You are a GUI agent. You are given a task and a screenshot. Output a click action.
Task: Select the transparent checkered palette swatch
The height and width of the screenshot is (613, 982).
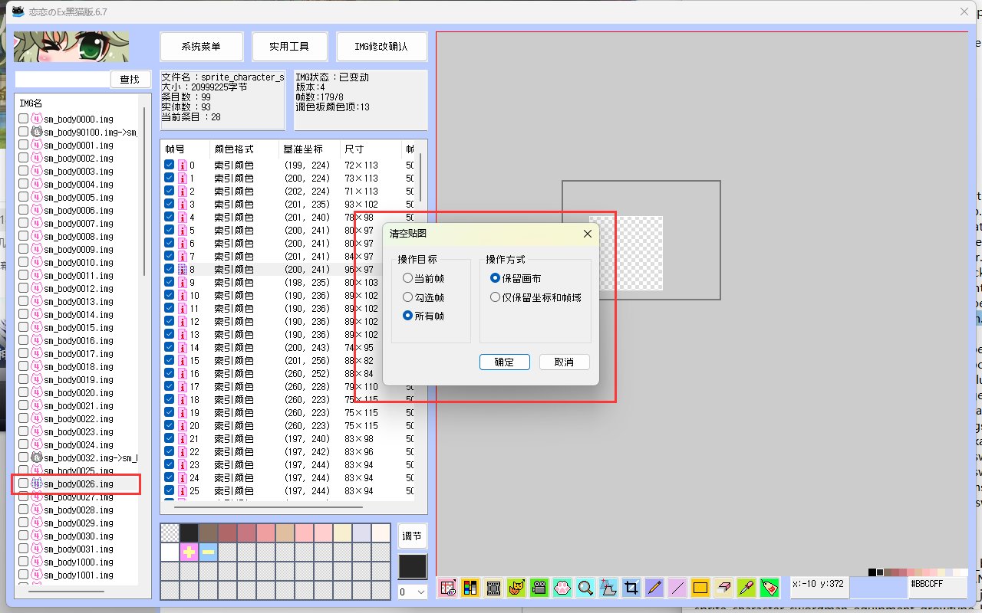170,533
